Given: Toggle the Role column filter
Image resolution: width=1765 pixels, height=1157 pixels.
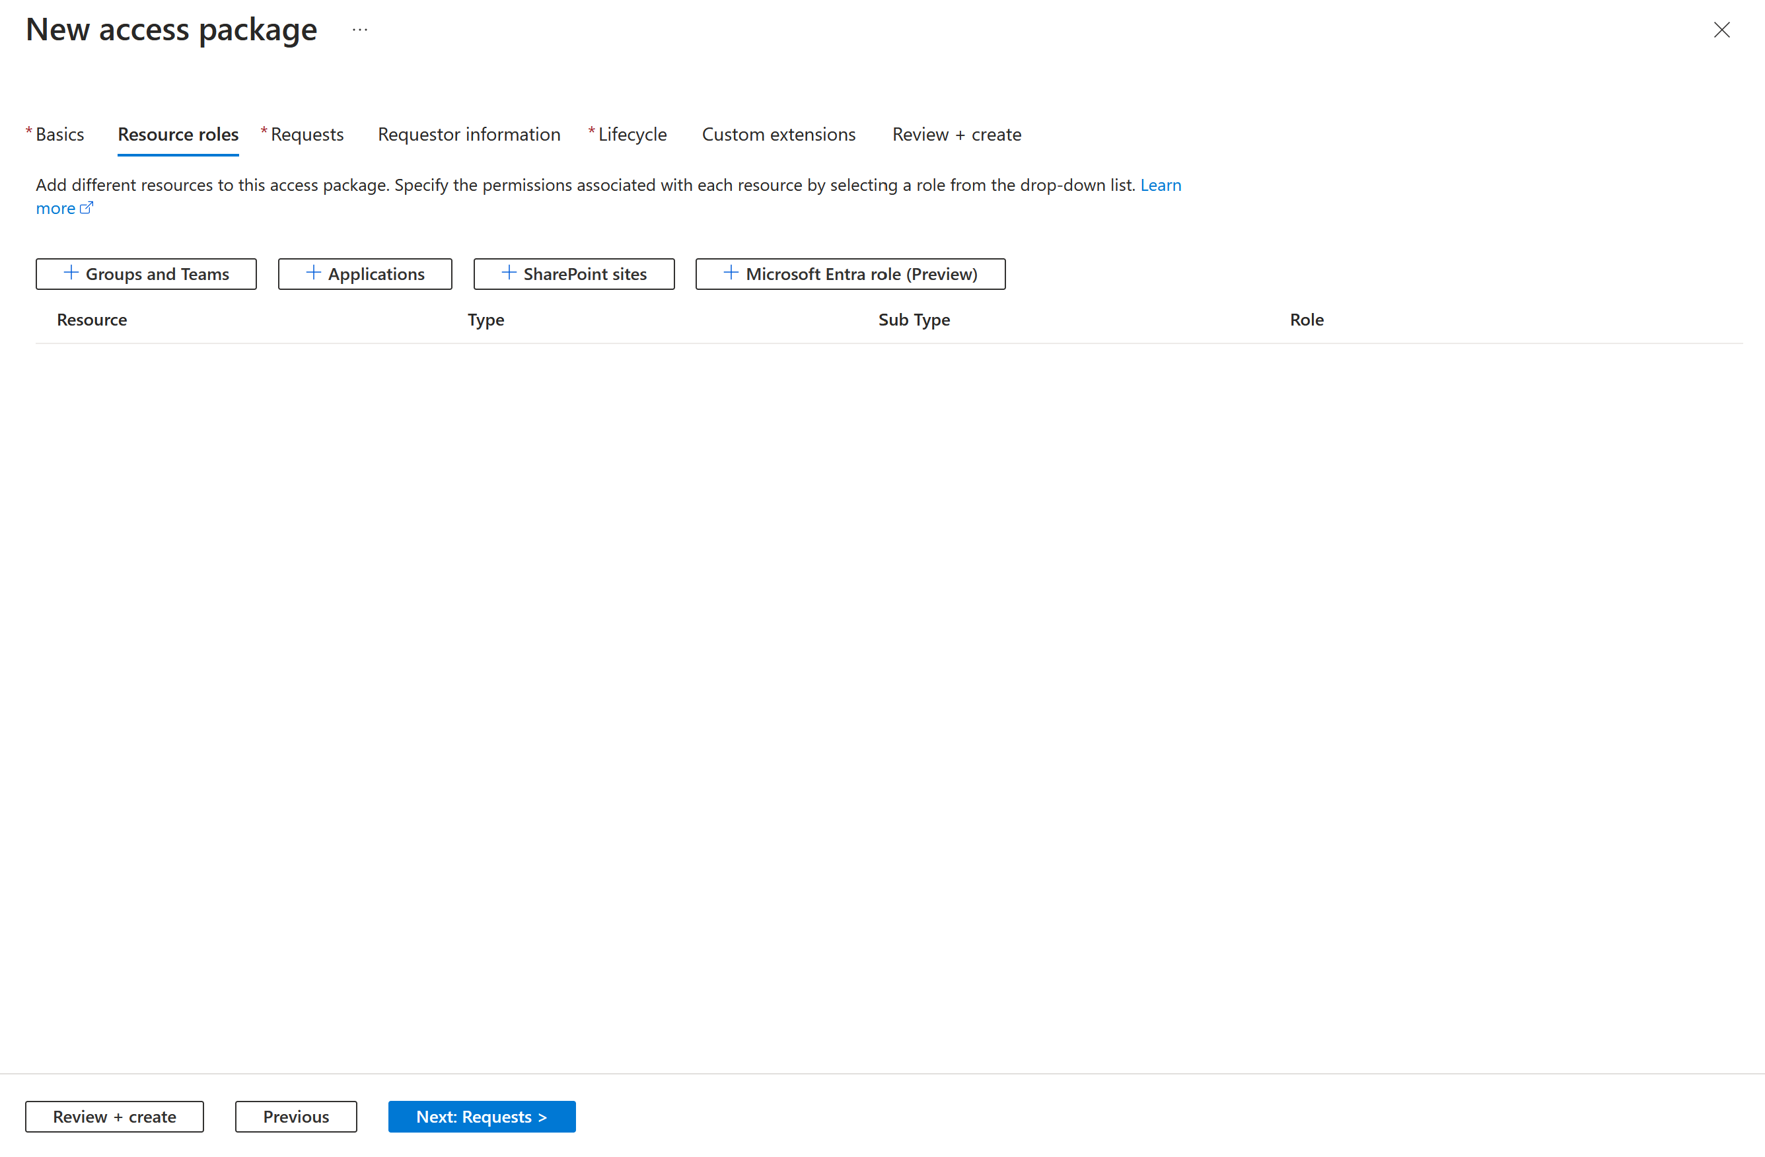Looking at the screenshot, I should click(1307, 319).
